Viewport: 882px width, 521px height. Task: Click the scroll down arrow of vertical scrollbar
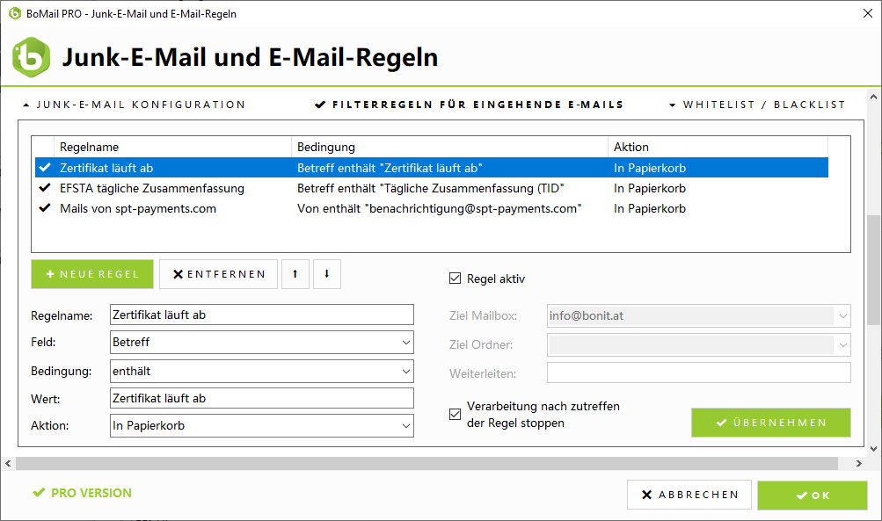(873, 448)
